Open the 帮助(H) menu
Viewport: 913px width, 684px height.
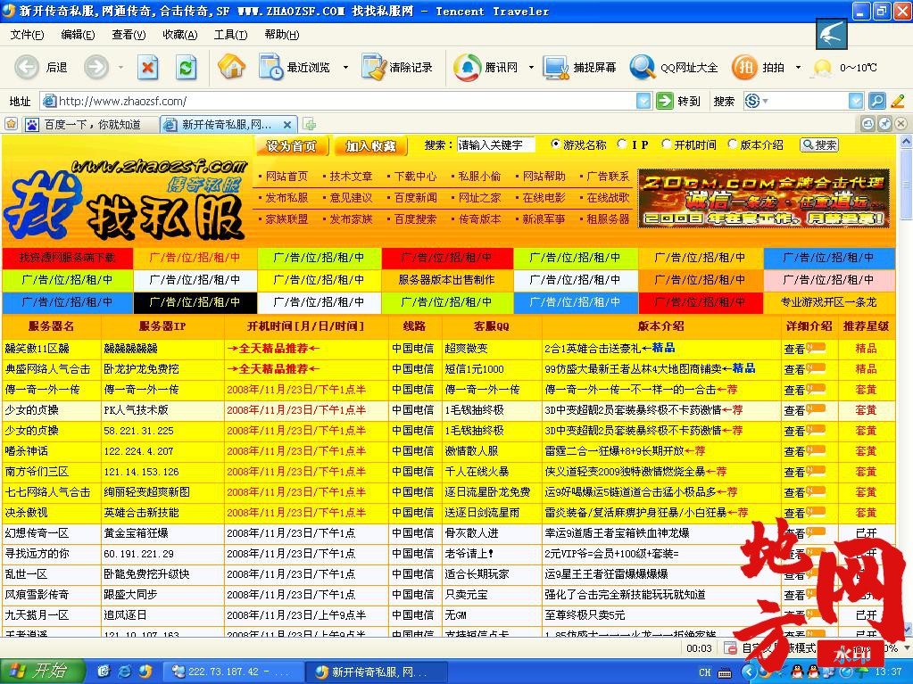click(x=282, y=35)
